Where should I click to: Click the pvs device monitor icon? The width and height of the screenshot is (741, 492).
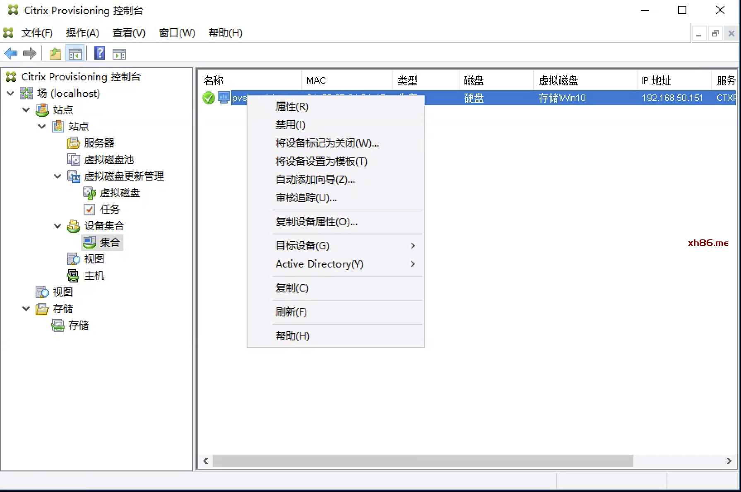(224, 98)
